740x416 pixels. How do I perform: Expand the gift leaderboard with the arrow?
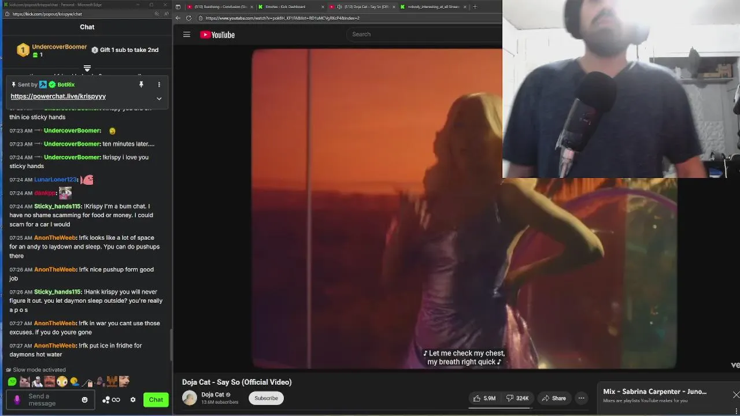click(87, 68)
